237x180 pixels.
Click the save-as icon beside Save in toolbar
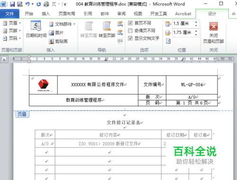(20, 4)
